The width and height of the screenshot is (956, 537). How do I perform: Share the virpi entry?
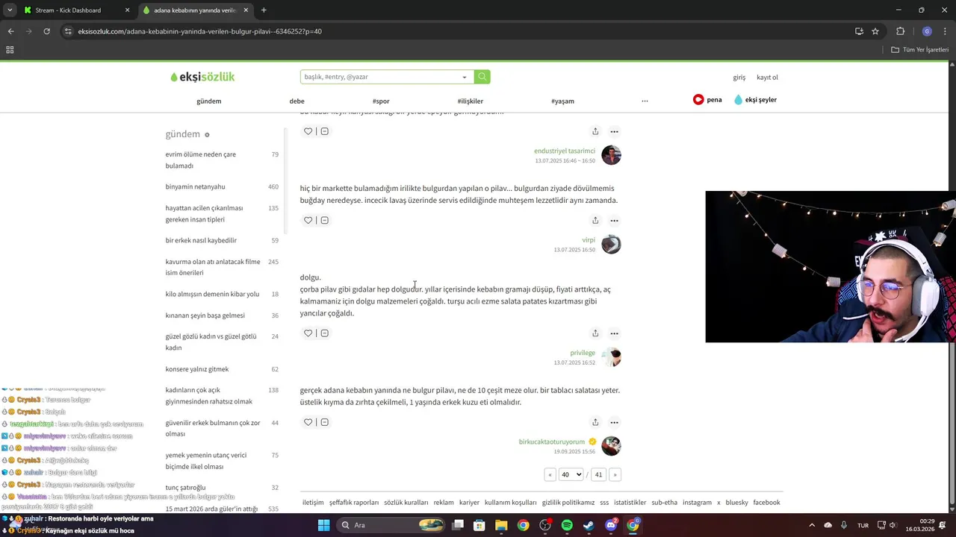595,220
